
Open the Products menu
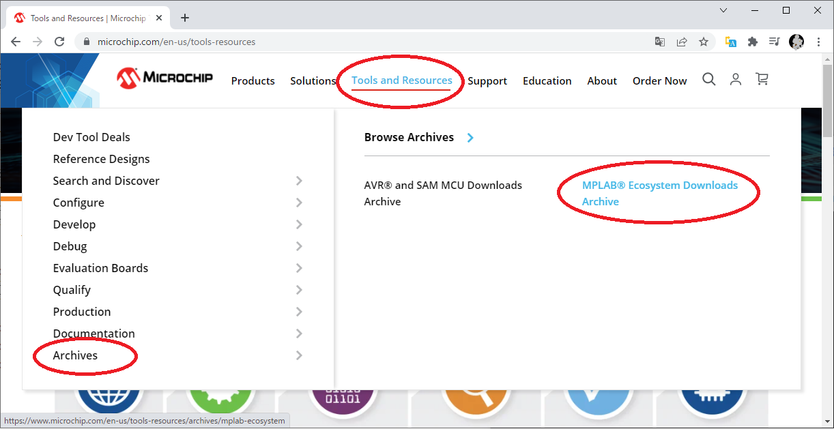tap(253, 80)
